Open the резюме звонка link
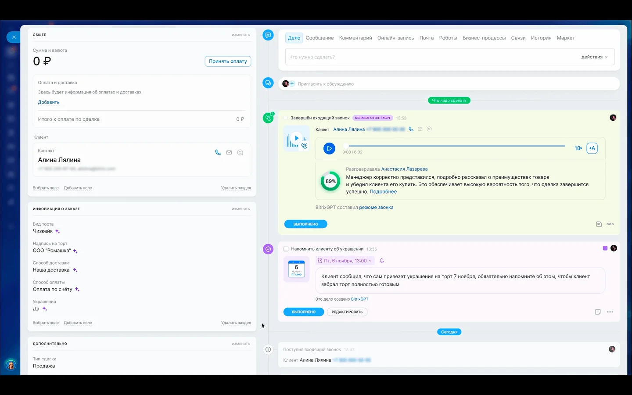The width and height of the screenshot is (632, 395). pos(376,208)
